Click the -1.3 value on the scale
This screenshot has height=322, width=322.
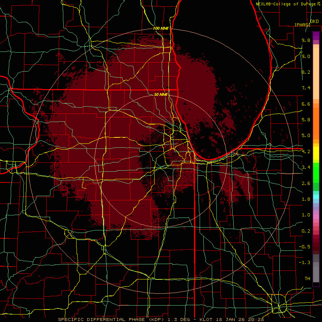[304, 263]
